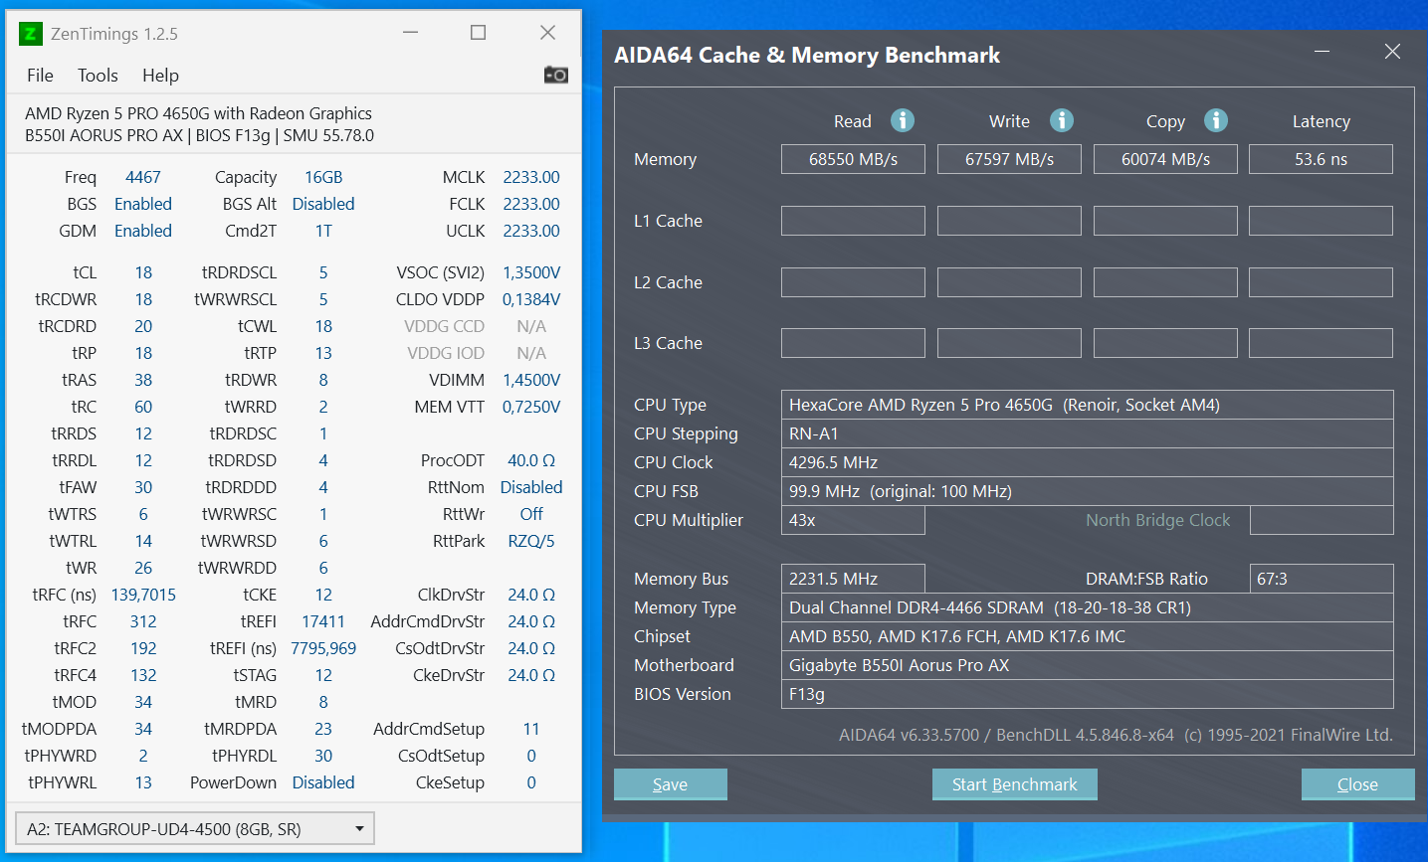Click the CPU FSB field 99.9 MHz
Viewport: 1428px width, 862px height.
point(1087,491)
